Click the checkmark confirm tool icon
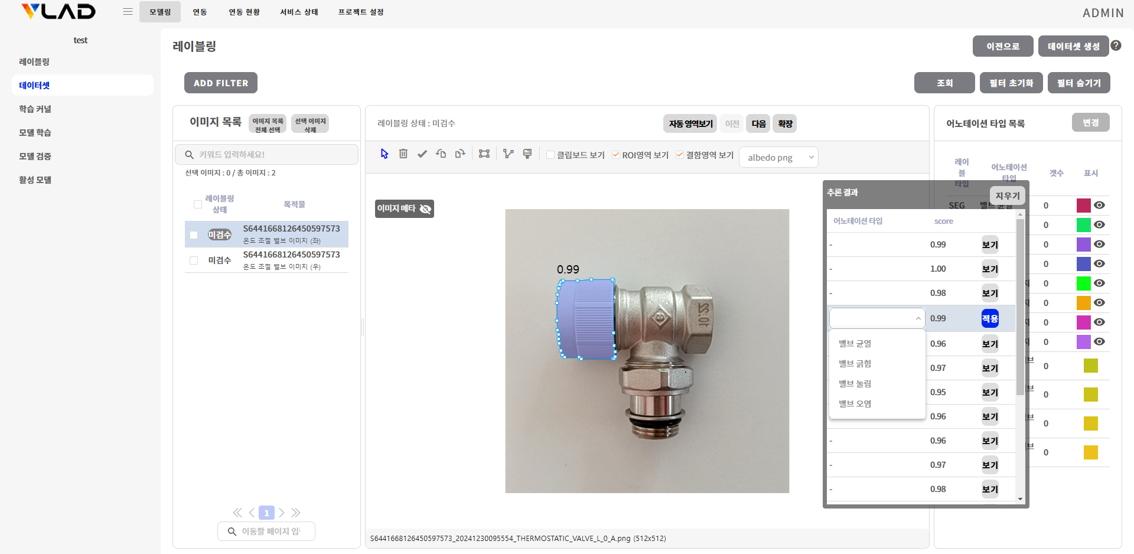Viewport: 1134px width, 554px height. click(422, 154)
